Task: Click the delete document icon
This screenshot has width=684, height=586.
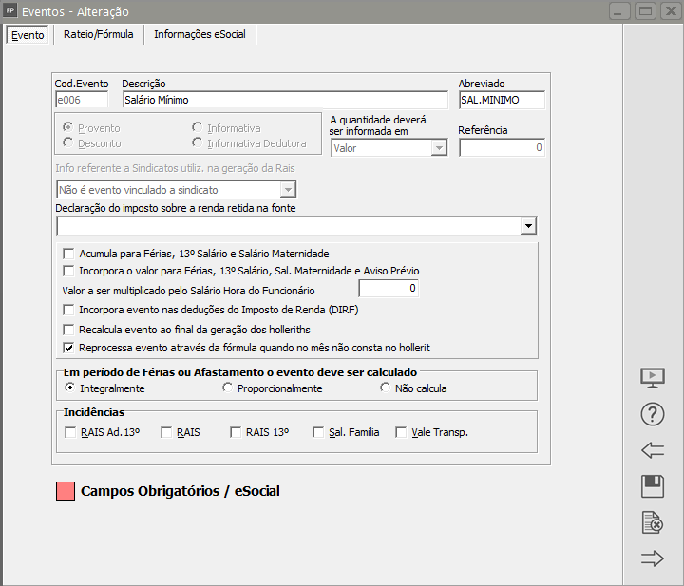Action: point(653,522)
